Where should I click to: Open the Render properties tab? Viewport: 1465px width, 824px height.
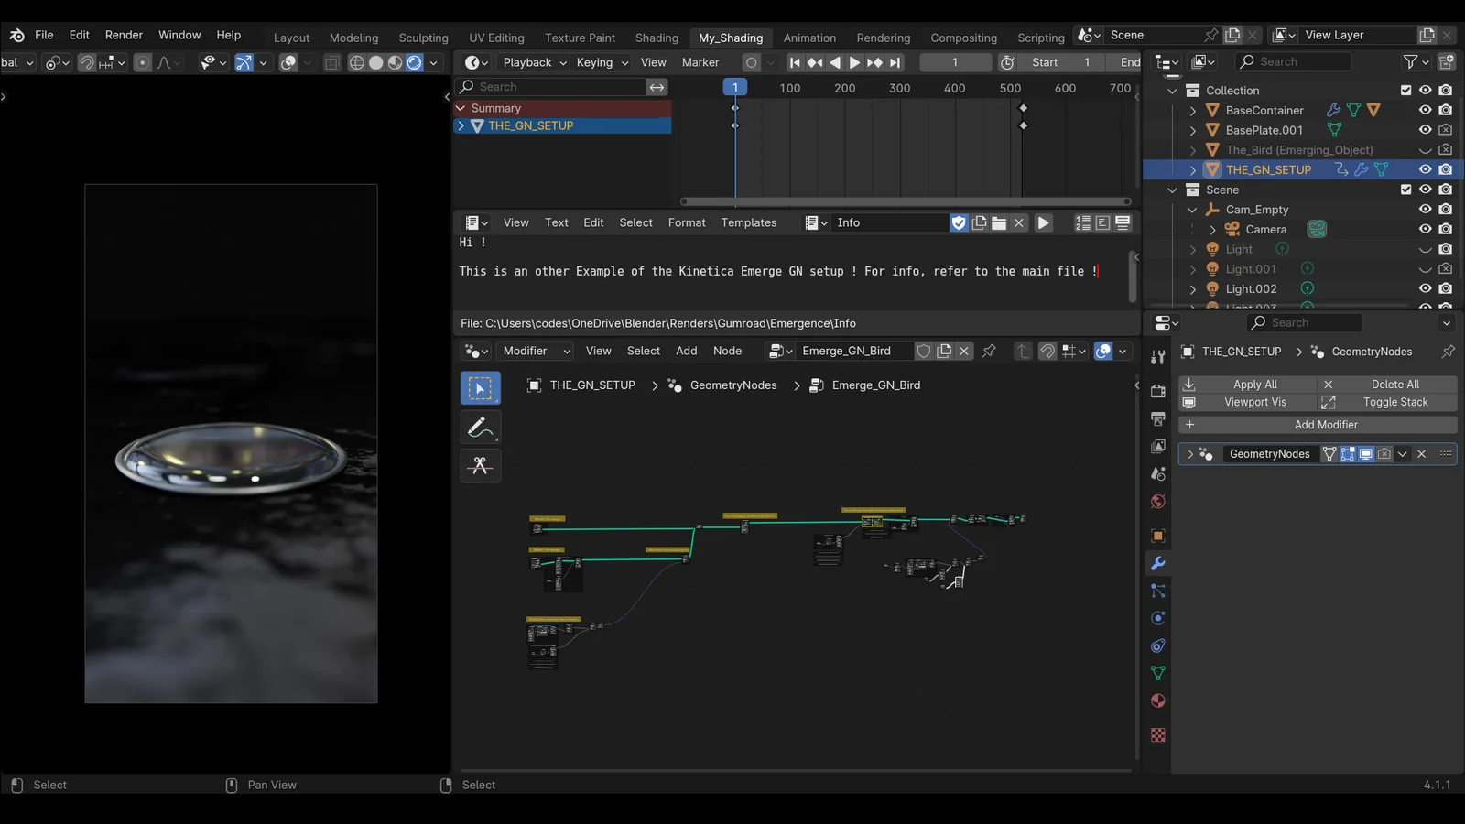point(1157,391)
